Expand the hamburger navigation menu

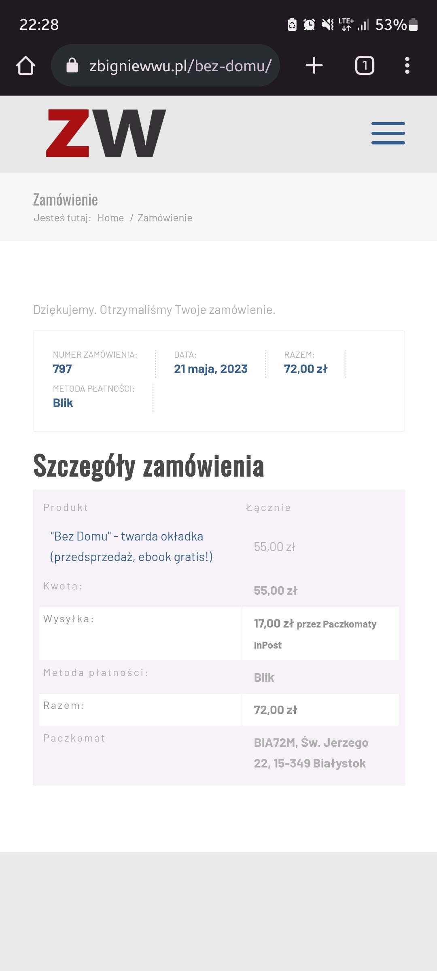pos(388,133)
